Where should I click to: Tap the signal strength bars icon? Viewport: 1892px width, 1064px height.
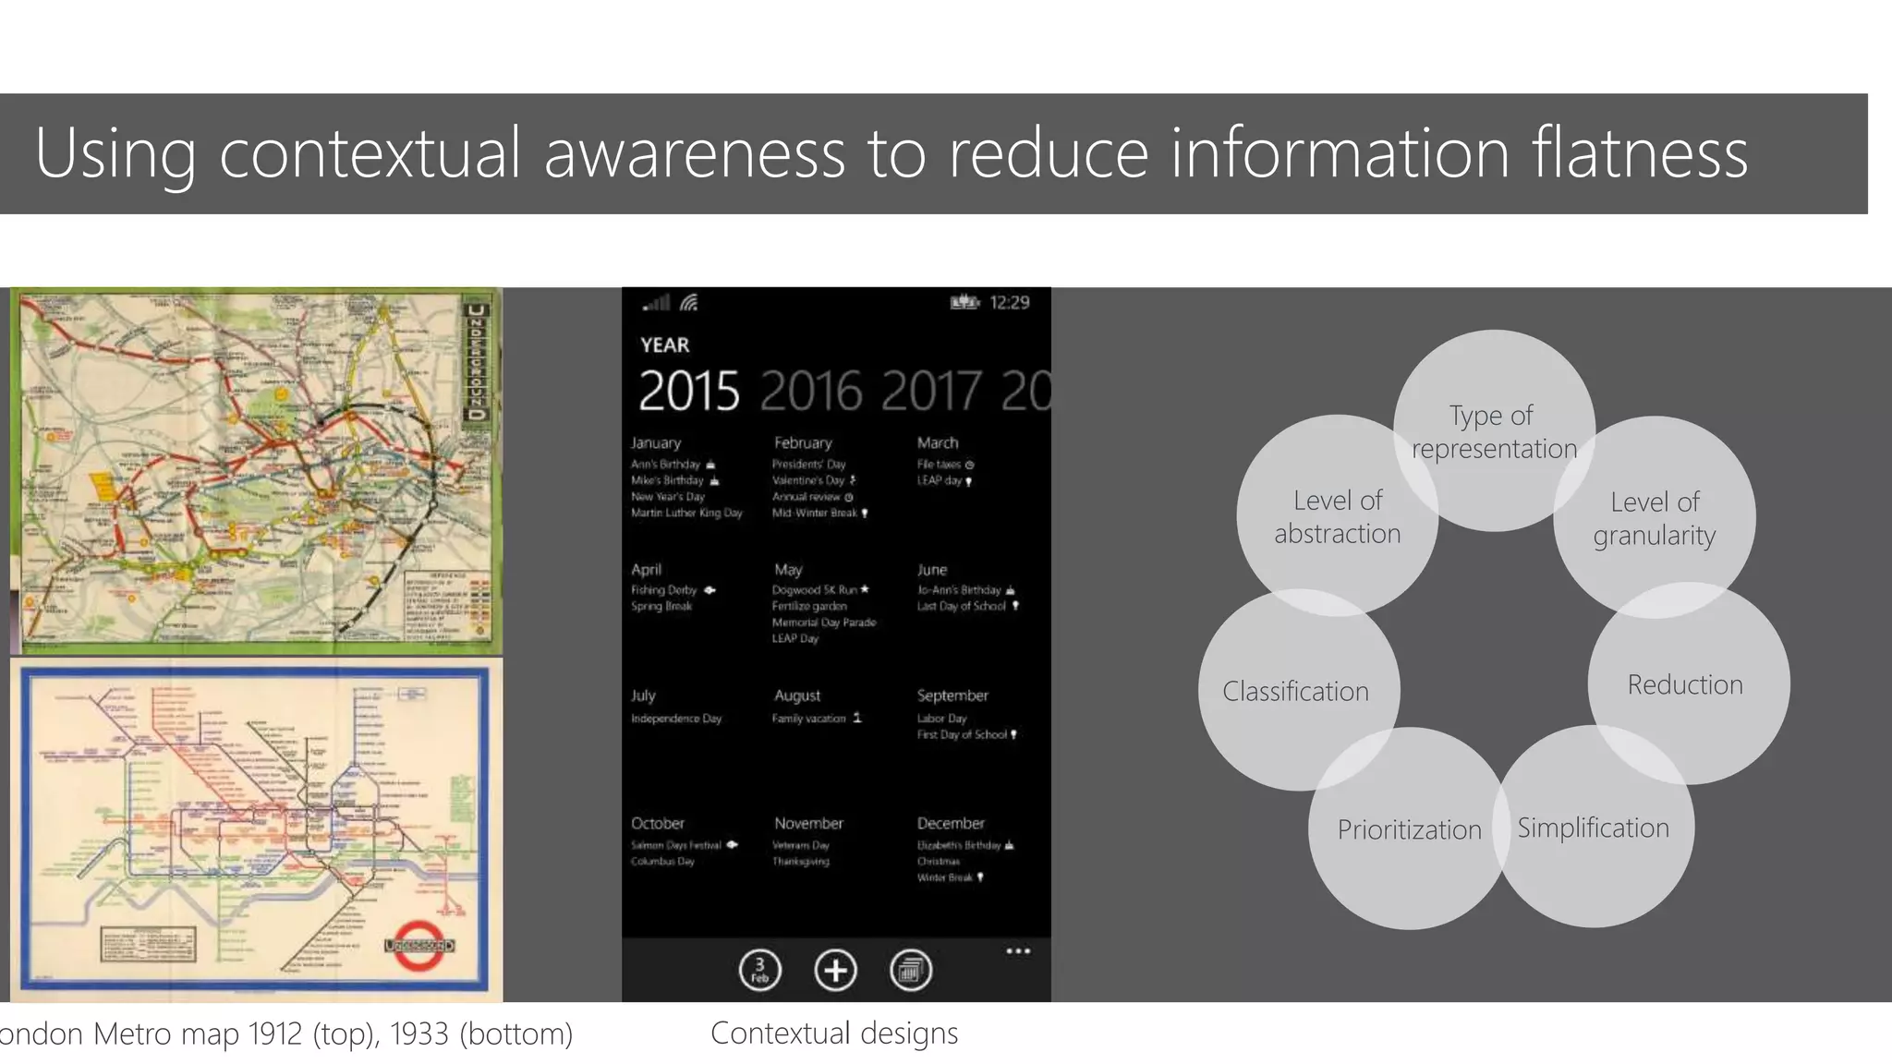point(657,302)
